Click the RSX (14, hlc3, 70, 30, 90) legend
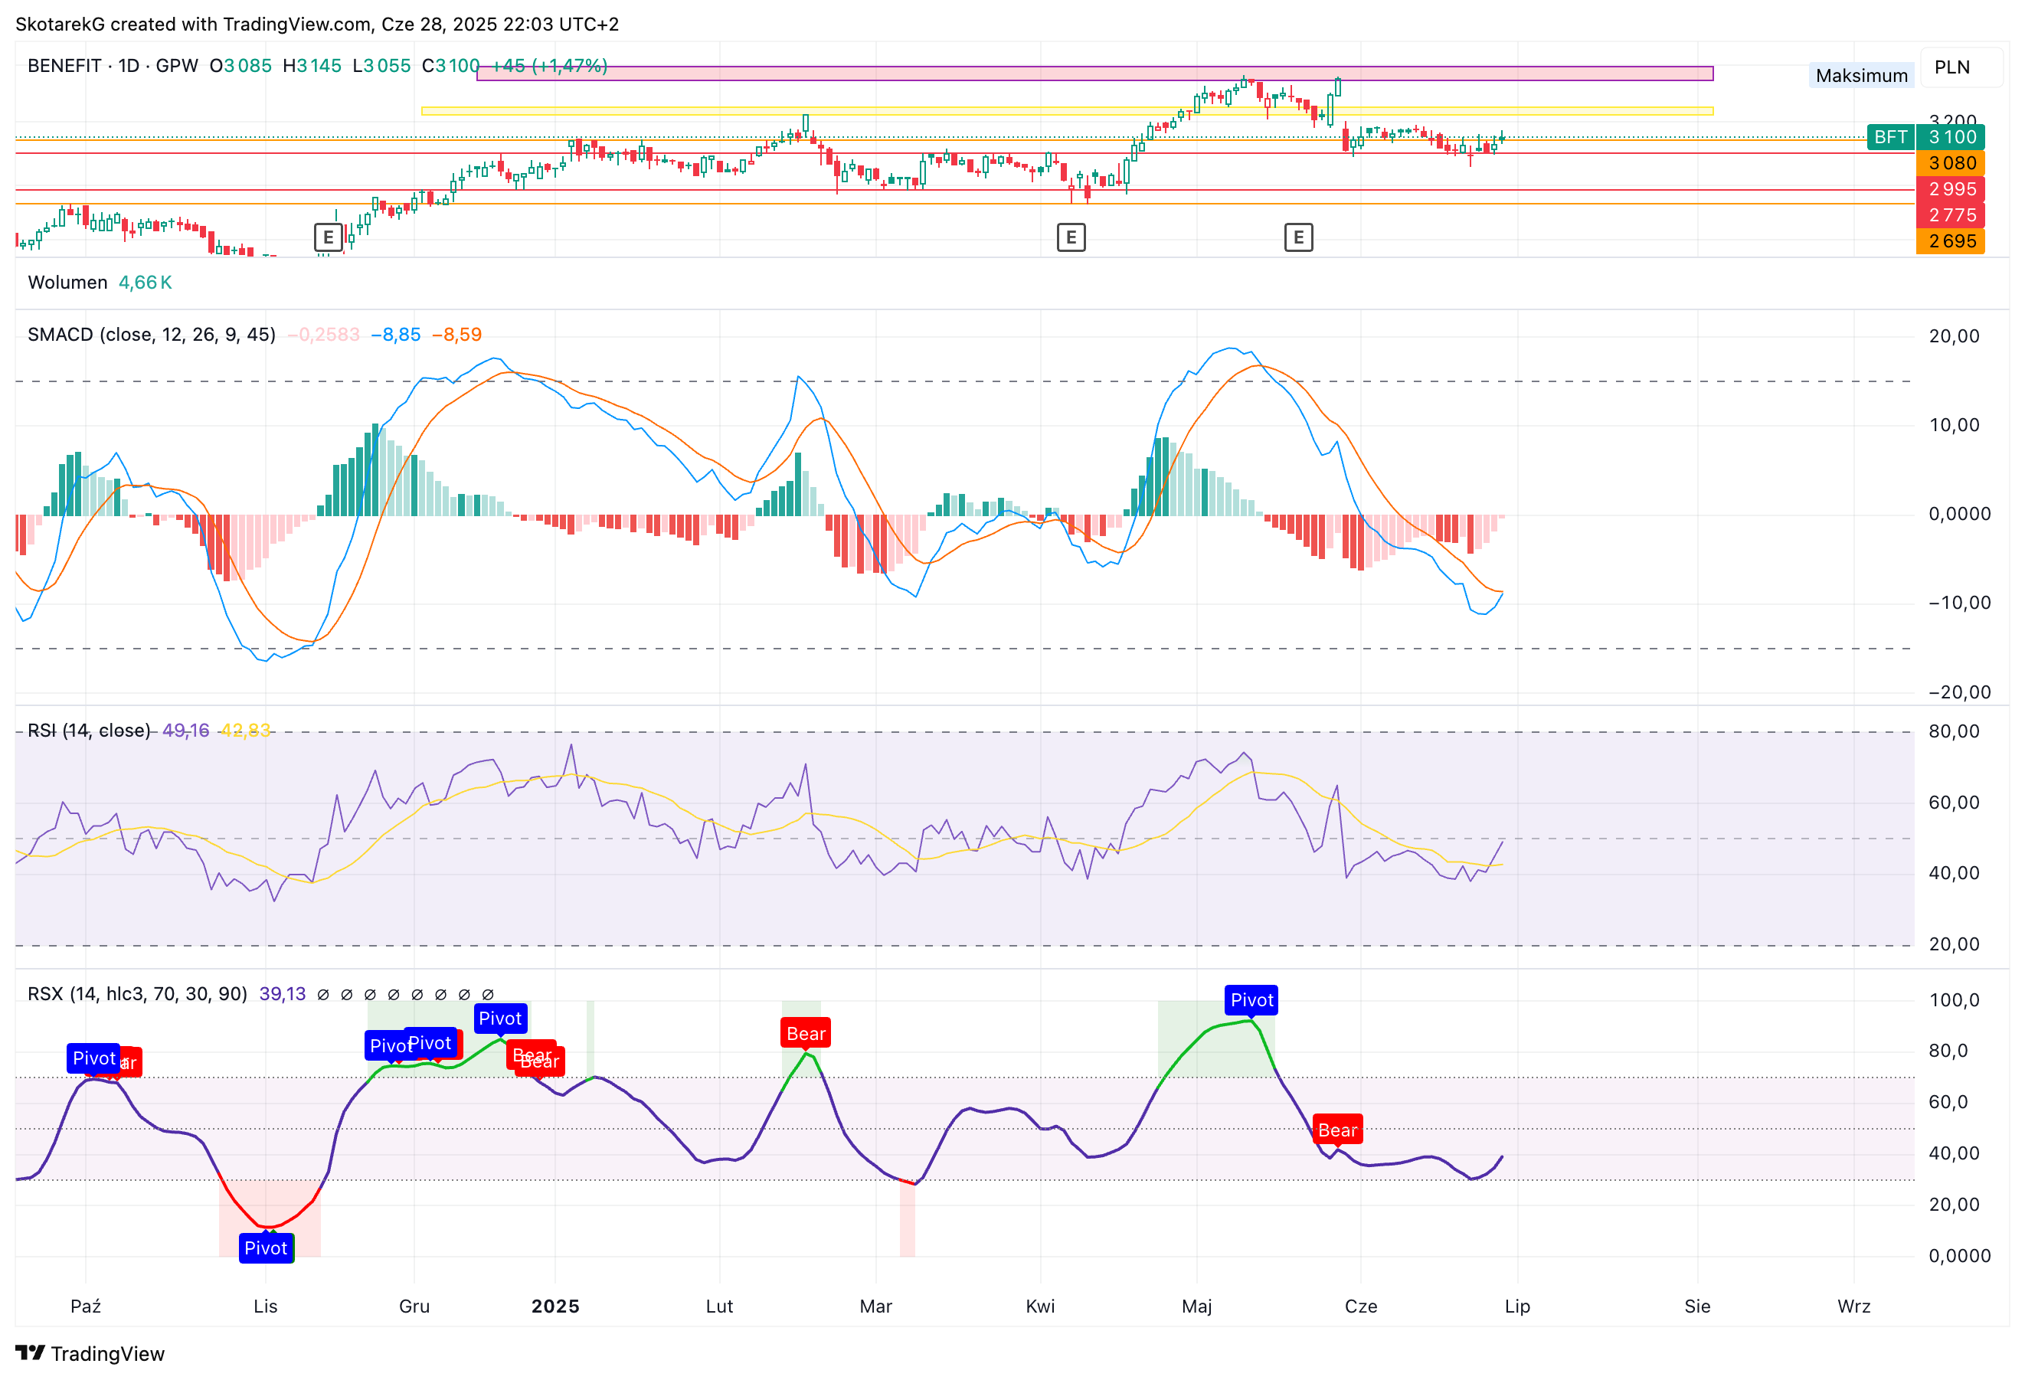Image resolution: width=2025 pixels, height=1380 pixels. point(137,994)
